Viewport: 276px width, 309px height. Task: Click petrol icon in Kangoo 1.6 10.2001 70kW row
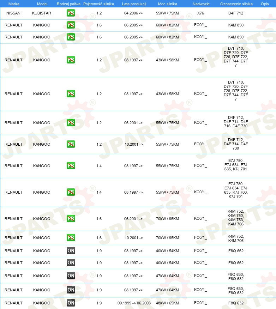71,237
